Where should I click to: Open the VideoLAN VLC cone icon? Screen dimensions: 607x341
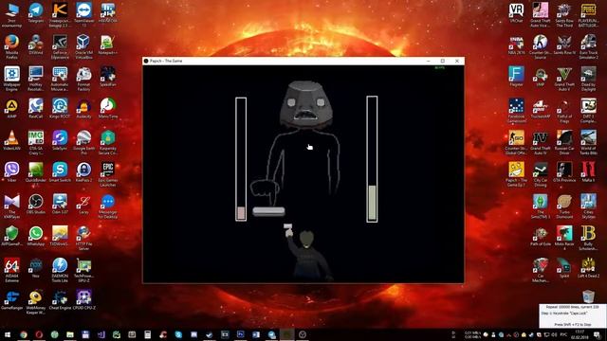point(11,140)
